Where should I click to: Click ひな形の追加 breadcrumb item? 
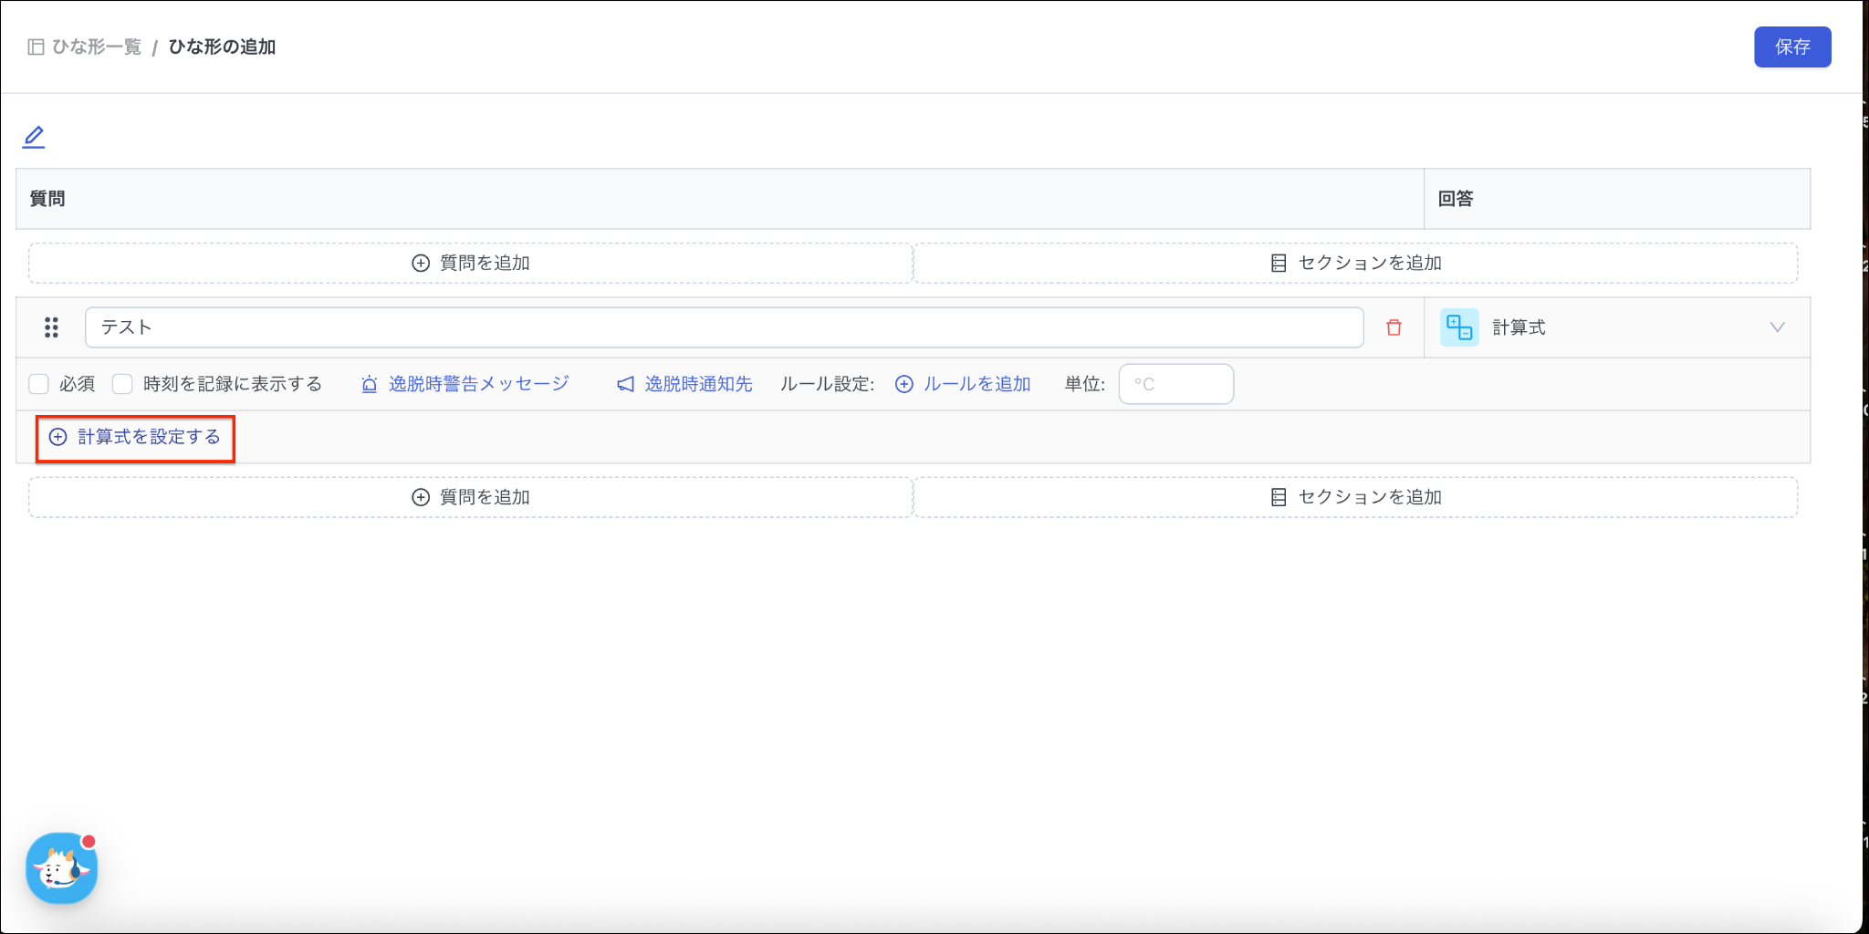[x=222, y=47]
